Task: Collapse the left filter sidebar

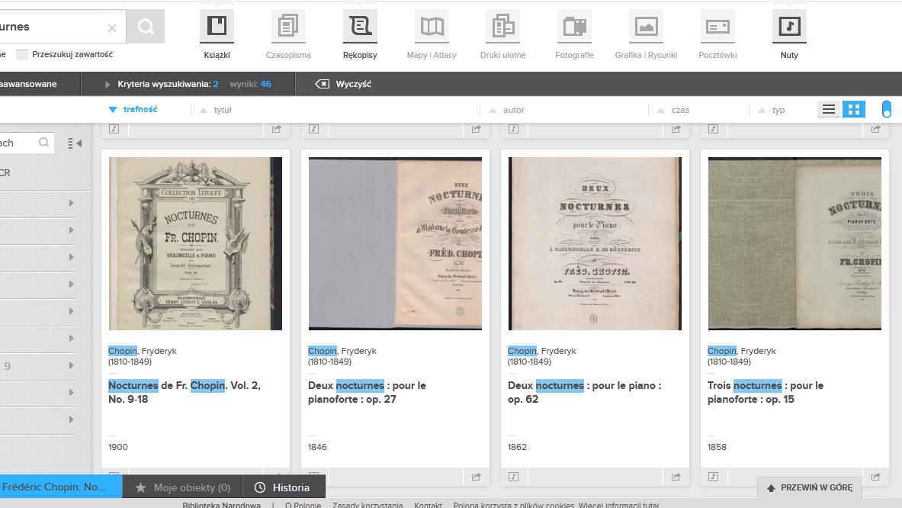Action: [75, 143]
